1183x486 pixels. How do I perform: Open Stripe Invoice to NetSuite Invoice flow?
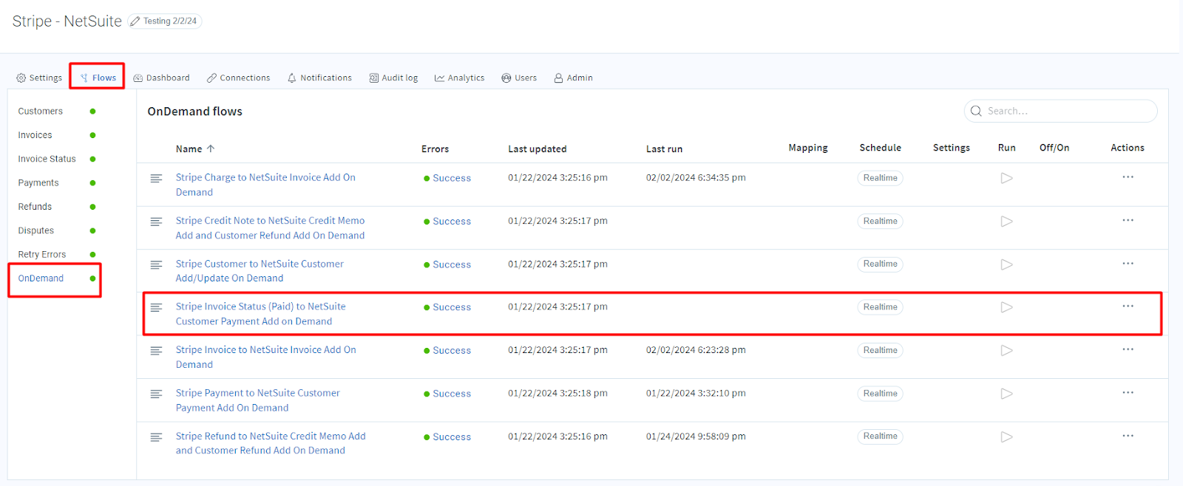(265, 357)
